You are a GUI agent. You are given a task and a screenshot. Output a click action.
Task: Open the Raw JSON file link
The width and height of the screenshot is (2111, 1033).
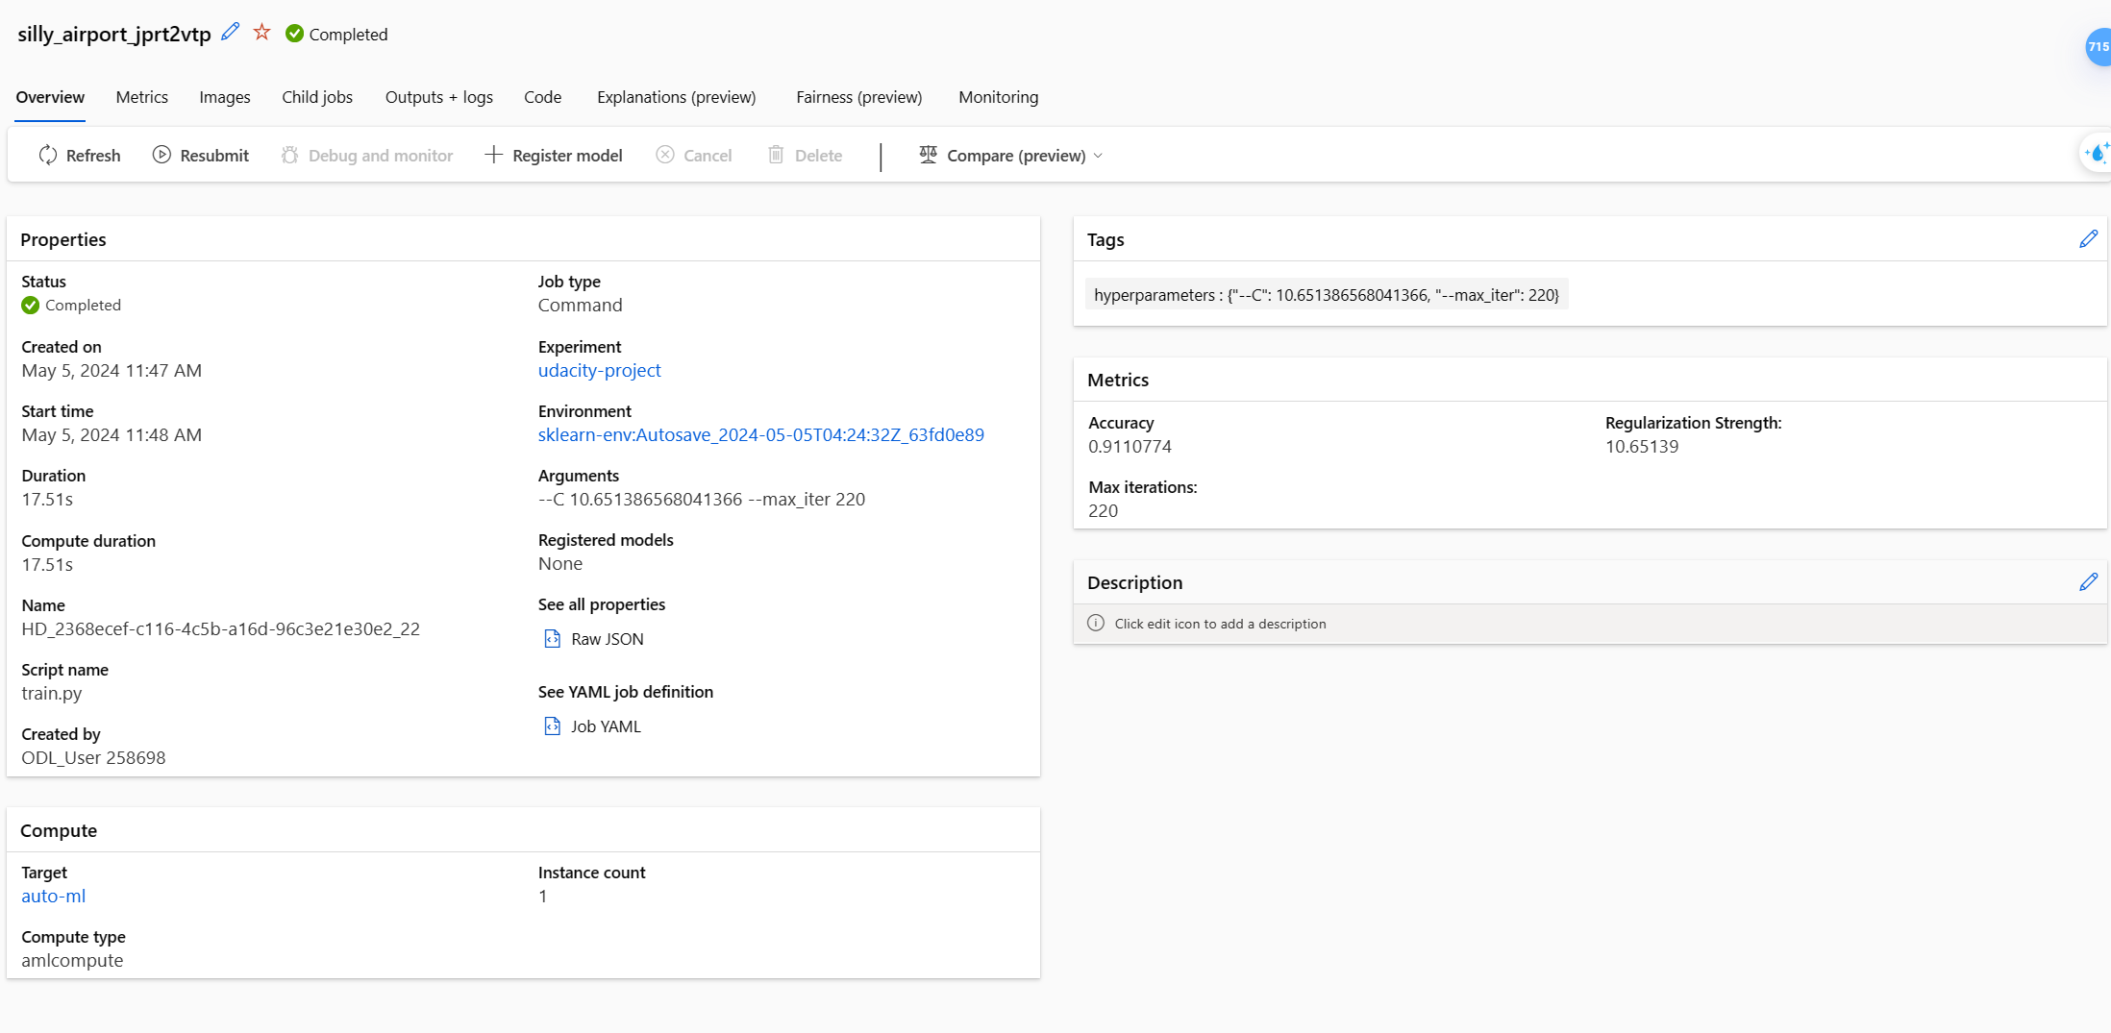tap(594, 639)
